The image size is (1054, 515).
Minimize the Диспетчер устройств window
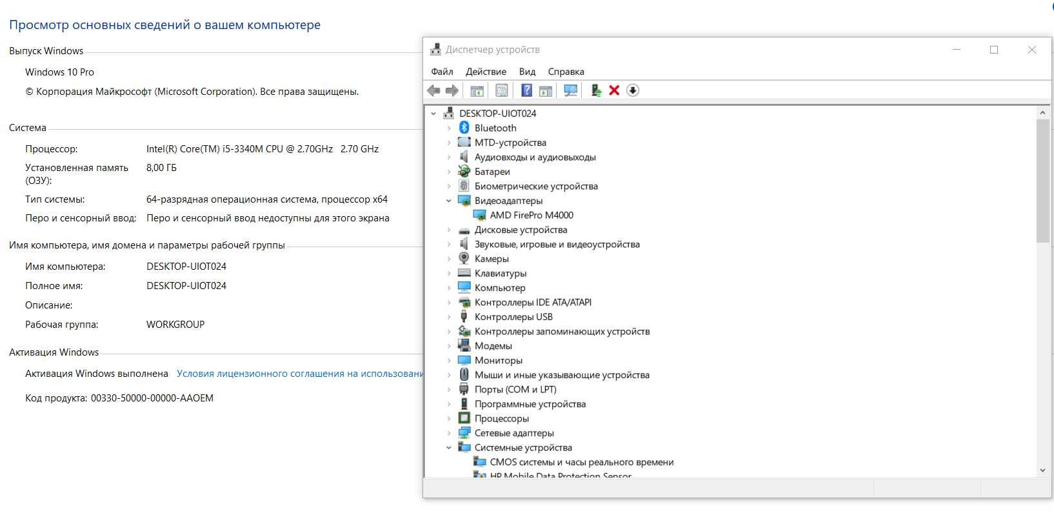pos(957,50)
